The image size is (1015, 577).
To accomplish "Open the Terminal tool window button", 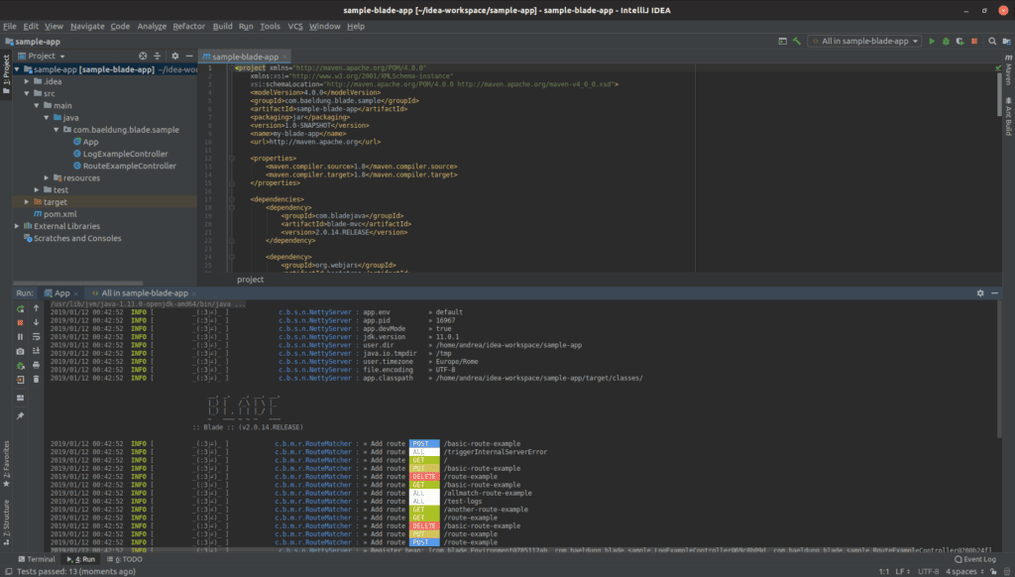I will [36, 559].
